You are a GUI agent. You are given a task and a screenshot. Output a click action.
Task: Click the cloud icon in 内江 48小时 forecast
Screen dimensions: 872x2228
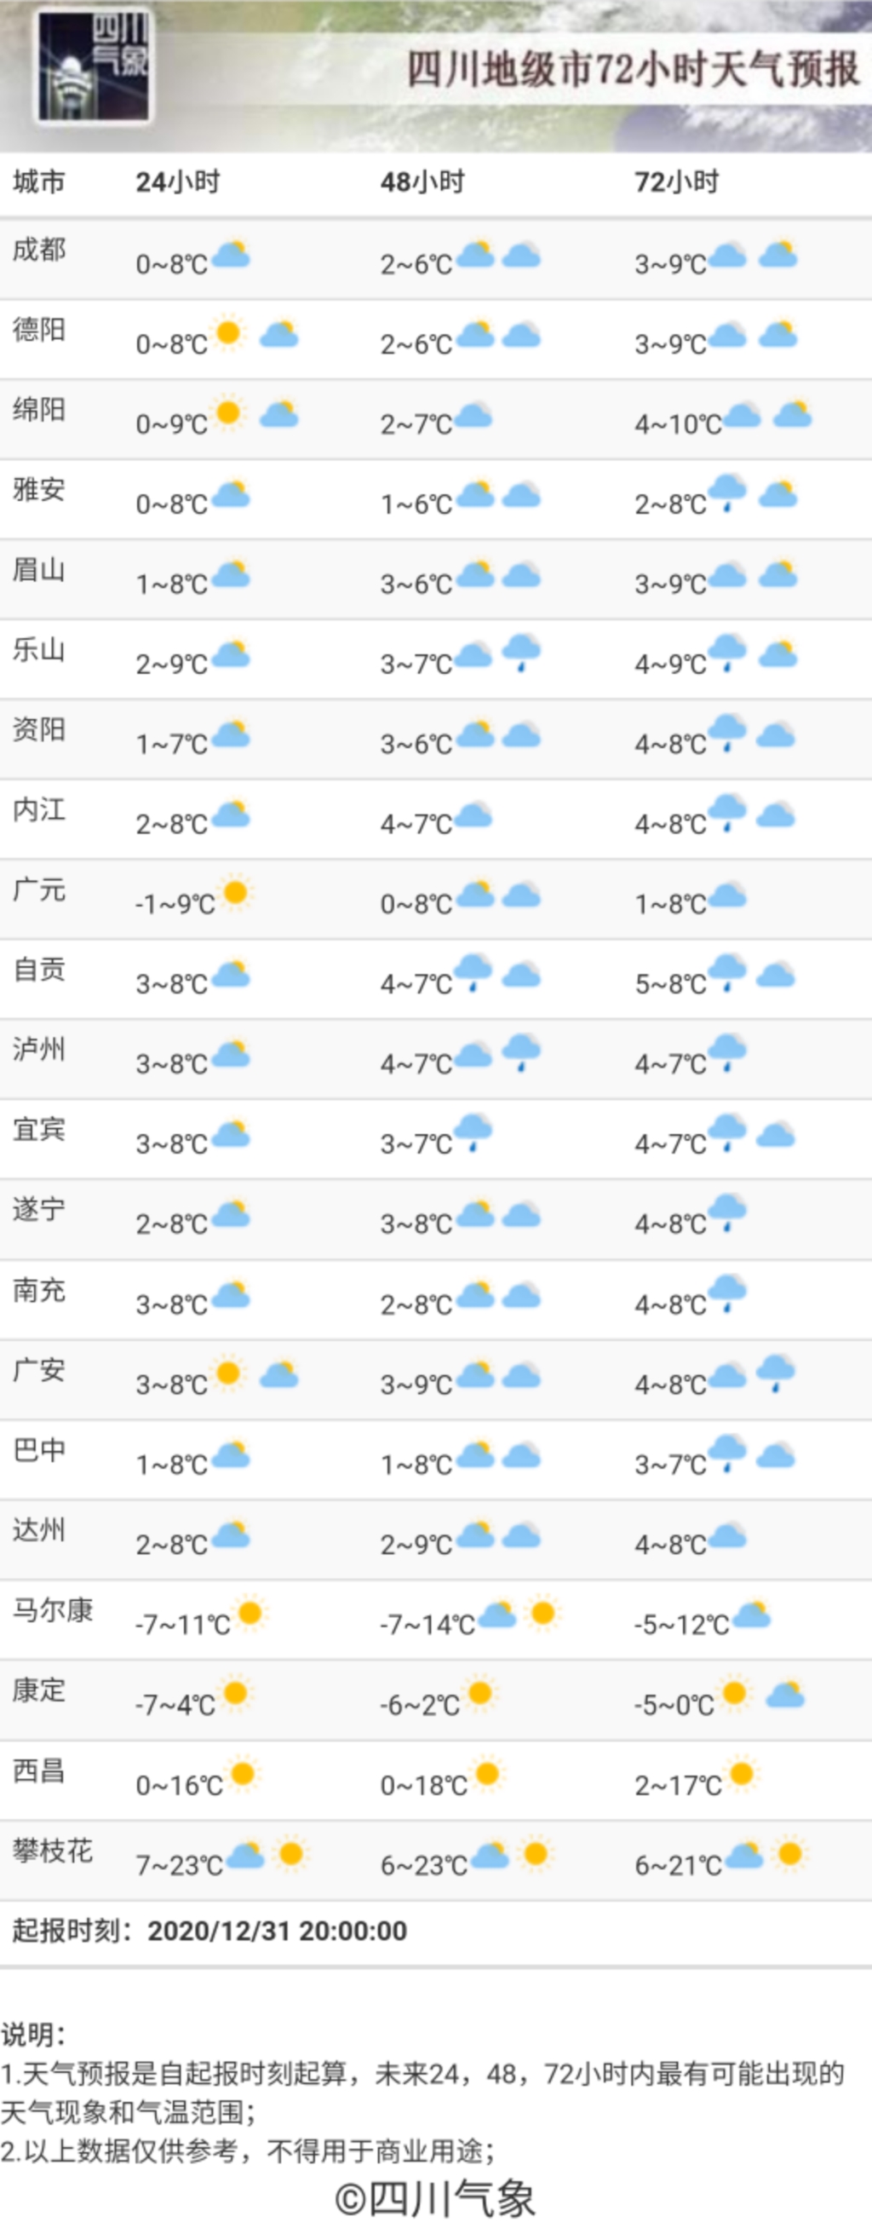(473, 815)
